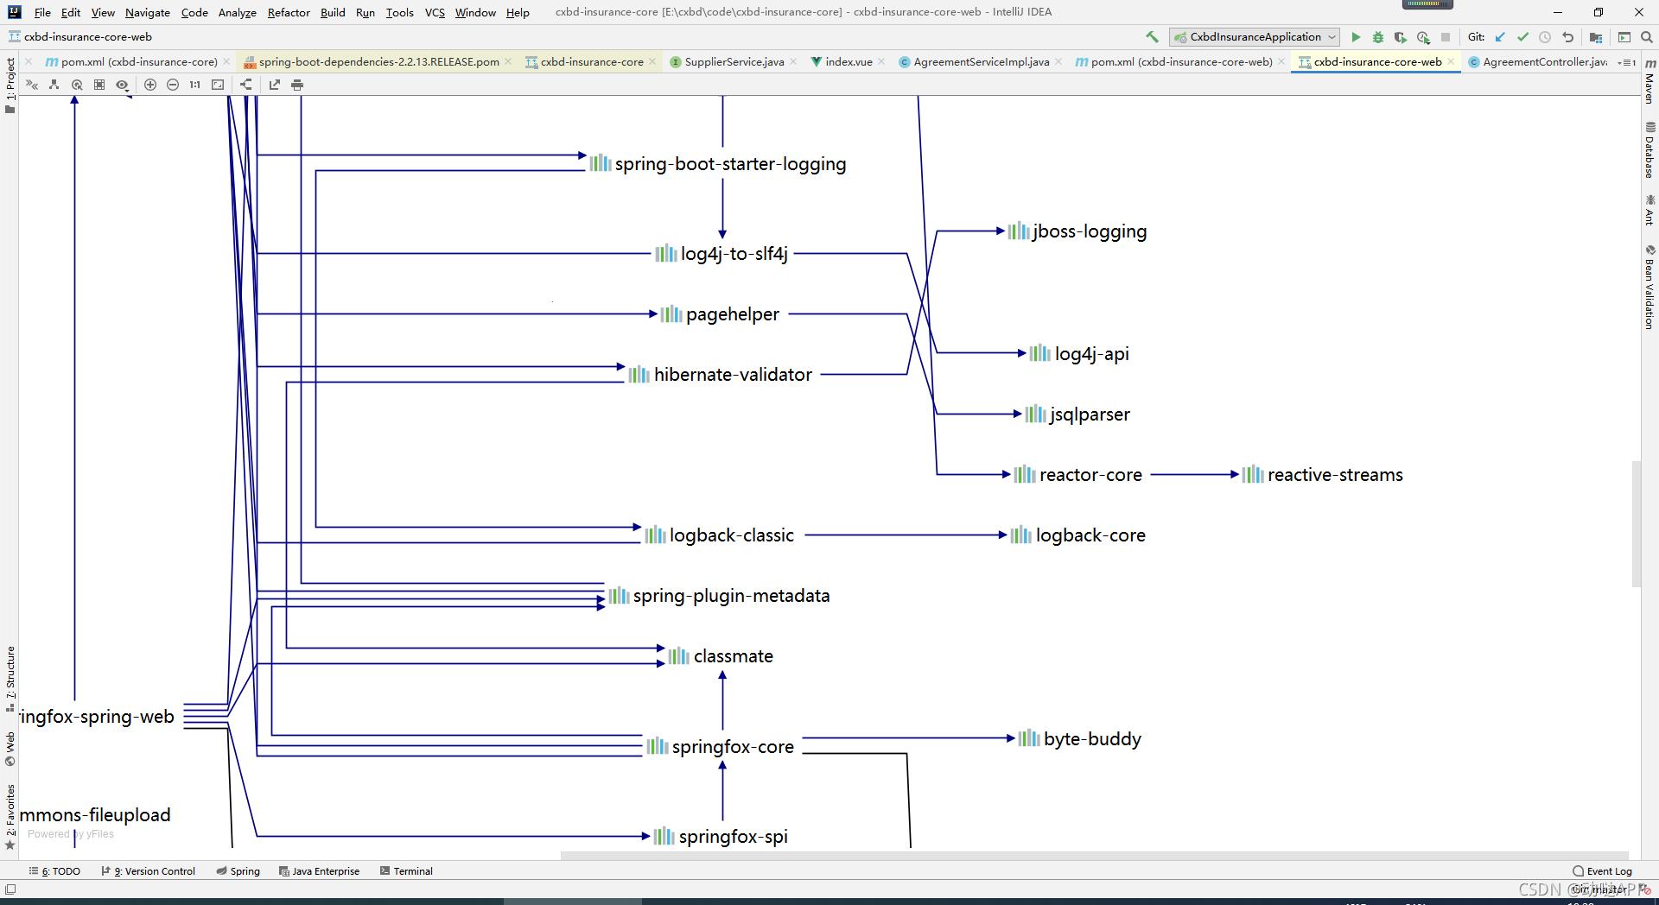Reset diagram to actual size (1:1)
Screen dimensions: 1659x905
tap(195, 85)
